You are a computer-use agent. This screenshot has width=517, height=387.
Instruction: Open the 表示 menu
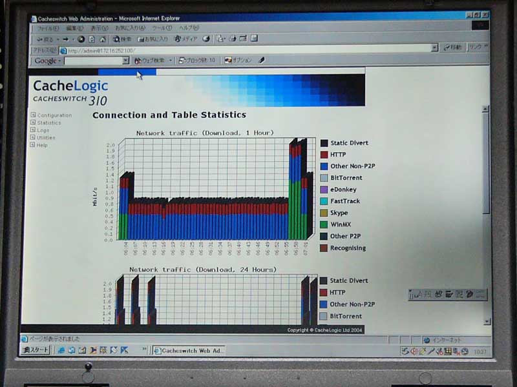click(x=100, y=28)
